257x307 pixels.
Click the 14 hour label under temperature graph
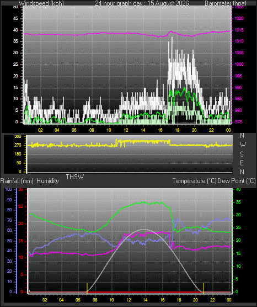click(145, 300)
